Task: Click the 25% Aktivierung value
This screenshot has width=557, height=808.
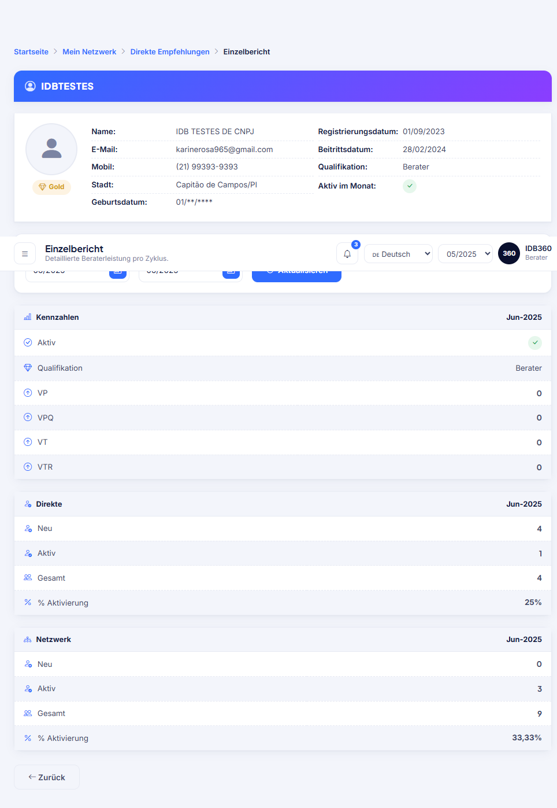Action: [x=533, y=602]
